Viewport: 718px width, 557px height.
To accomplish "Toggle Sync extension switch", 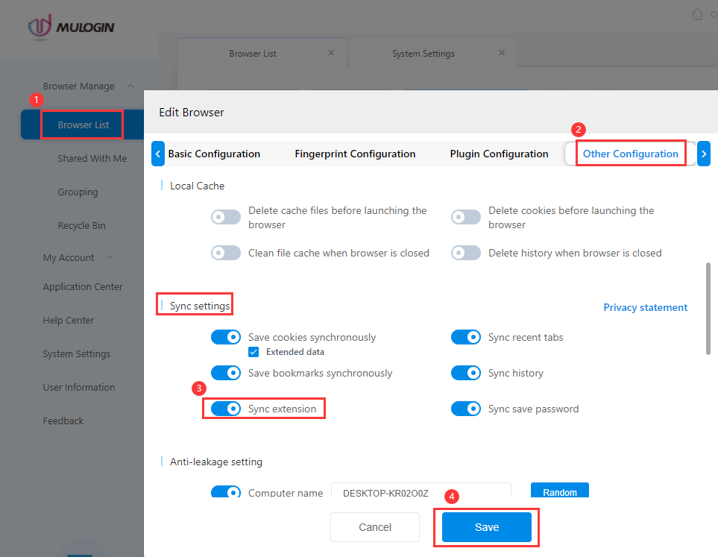I will (x=226, y=408).
